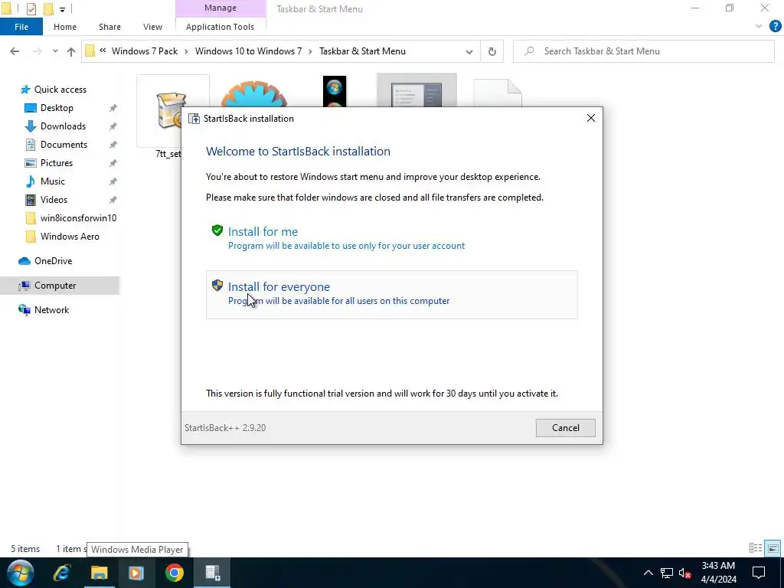Open Explorer help question mark
The image size is (784, 588).
[x=775, y=27]
